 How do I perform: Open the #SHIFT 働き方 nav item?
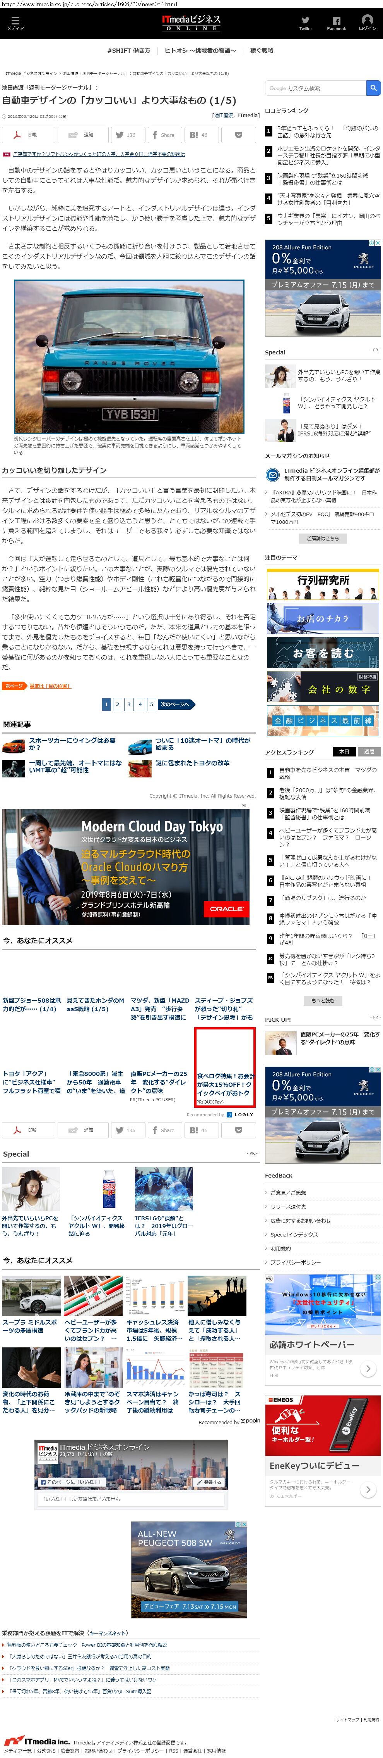click(129, 50)
